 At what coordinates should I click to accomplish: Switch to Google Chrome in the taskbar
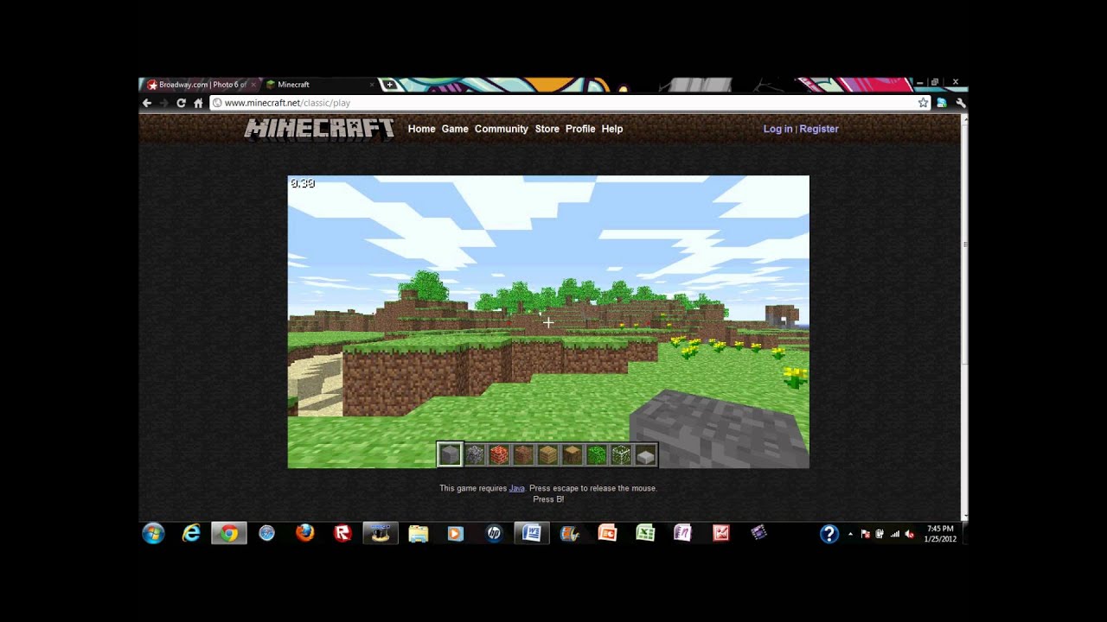pos(229,533)
